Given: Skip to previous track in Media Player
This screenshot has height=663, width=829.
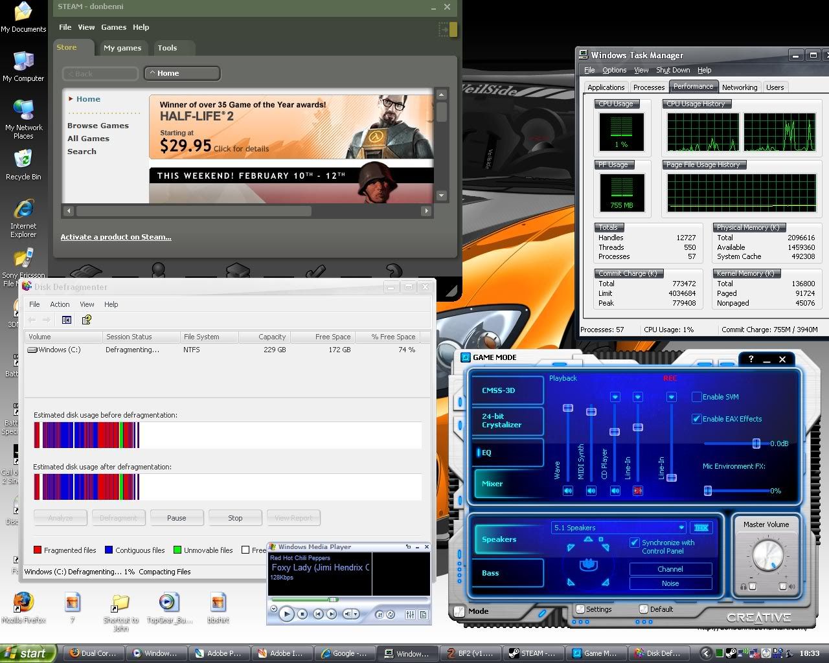Looking at the screenshot, I should click(x=318, y=614).
